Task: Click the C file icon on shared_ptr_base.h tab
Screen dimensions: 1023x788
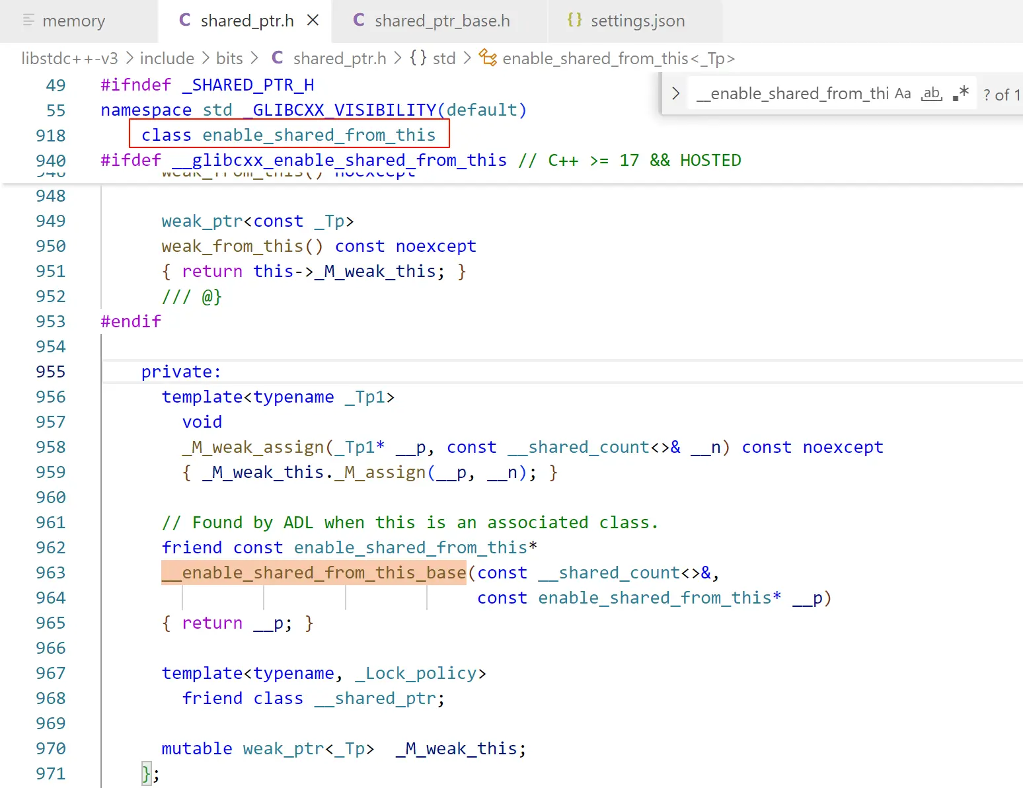Action: 359,20
